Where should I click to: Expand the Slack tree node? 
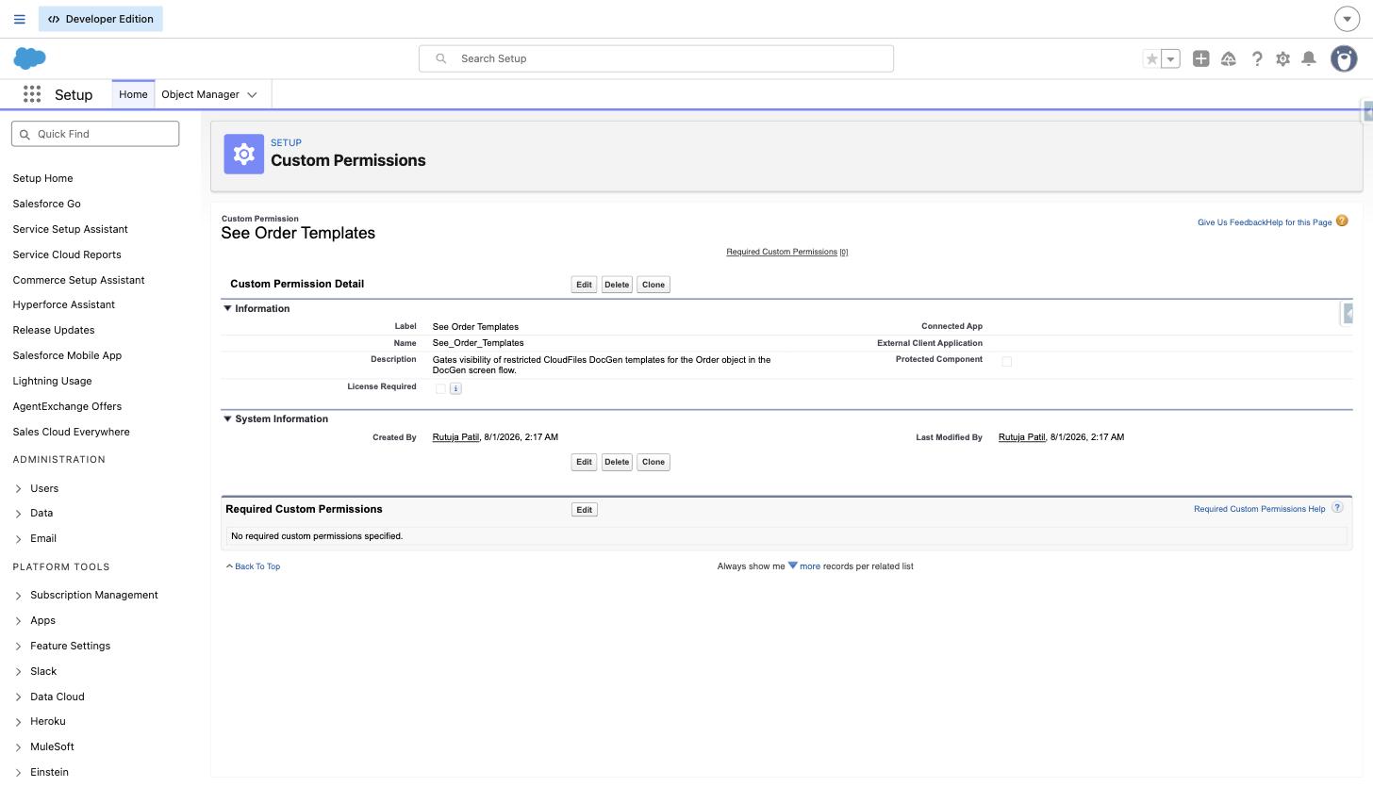(x=18, y=672)
